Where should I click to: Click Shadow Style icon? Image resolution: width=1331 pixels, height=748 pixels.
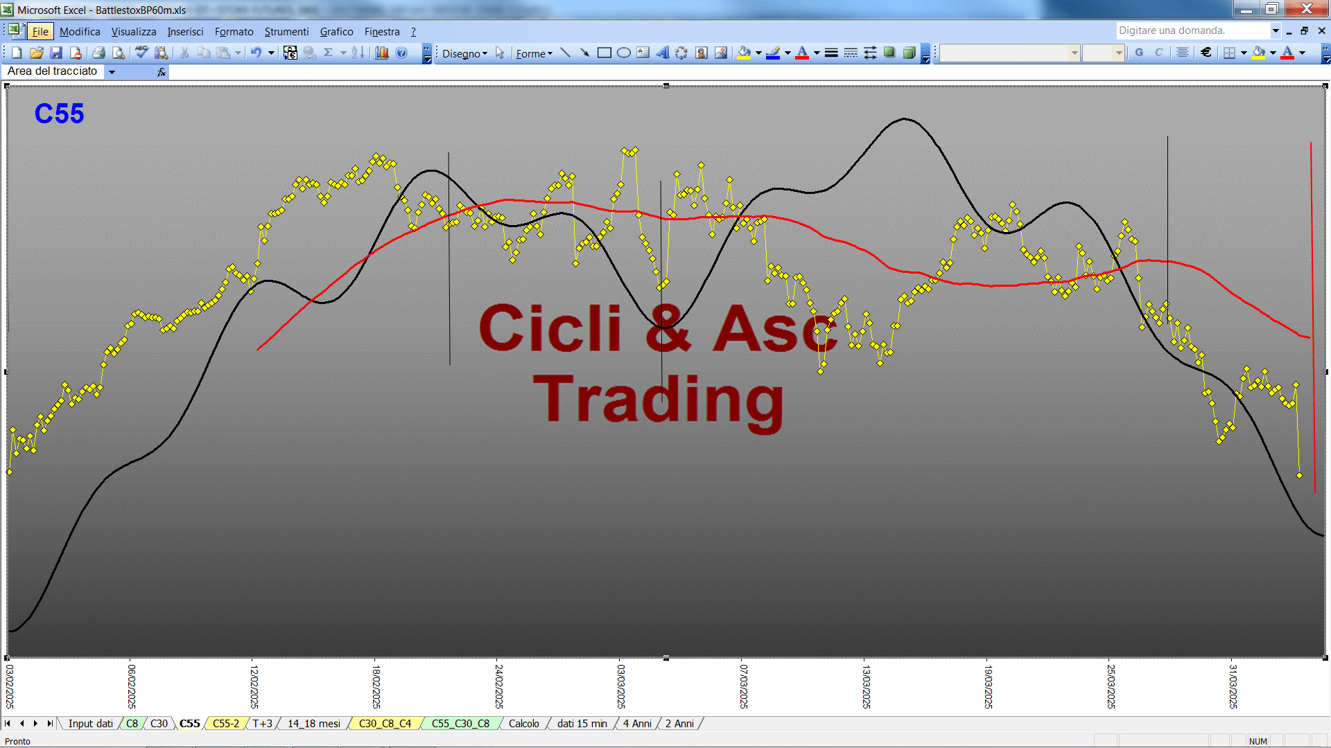tap(889, 53)
